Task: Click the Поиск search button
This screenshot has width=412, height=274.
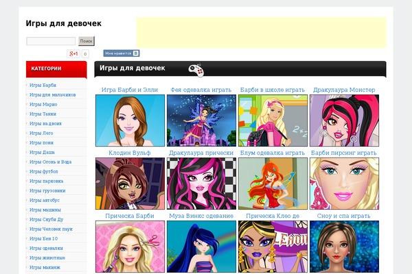Action: 87,41
